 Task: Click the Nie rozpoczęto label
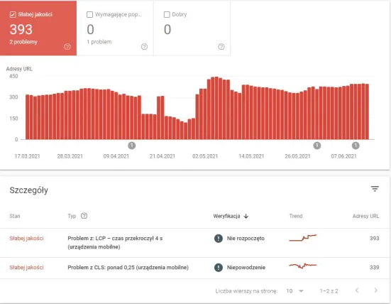(x=246, y=239)
